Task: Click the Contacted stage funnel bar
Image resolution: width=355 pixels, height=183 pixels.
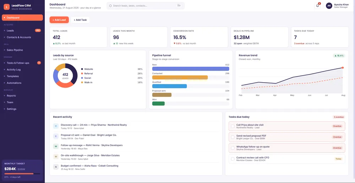Action: (180, 77)
